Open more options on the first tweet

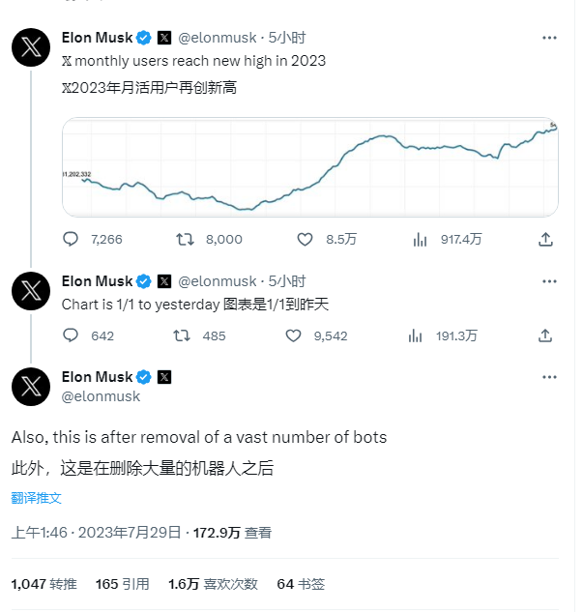tap(549, 38)
